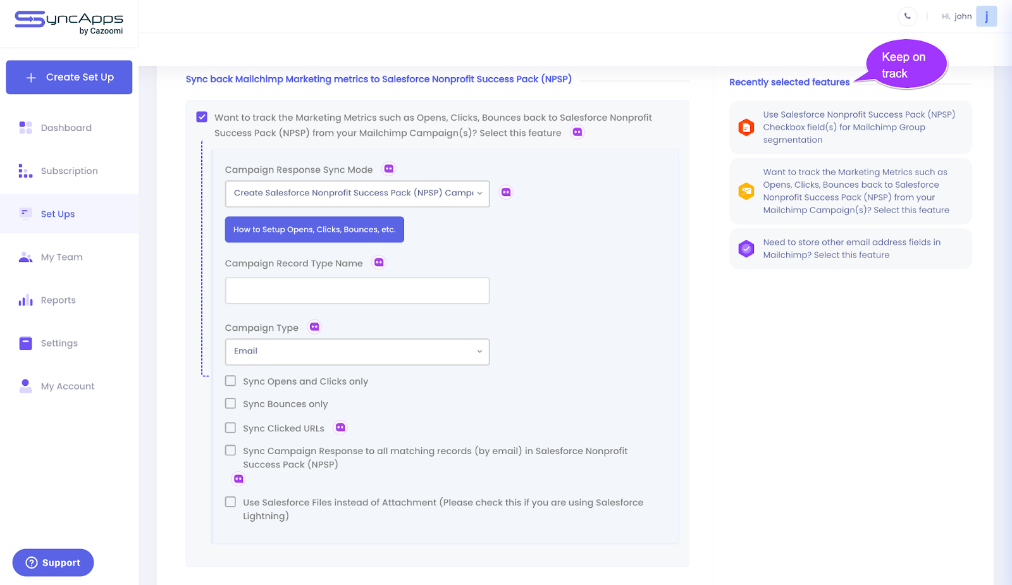1012x585 pixels.
Task: Check the Sync Clicked URLs box
Action: pyautogui.click(x=230, y=428)
